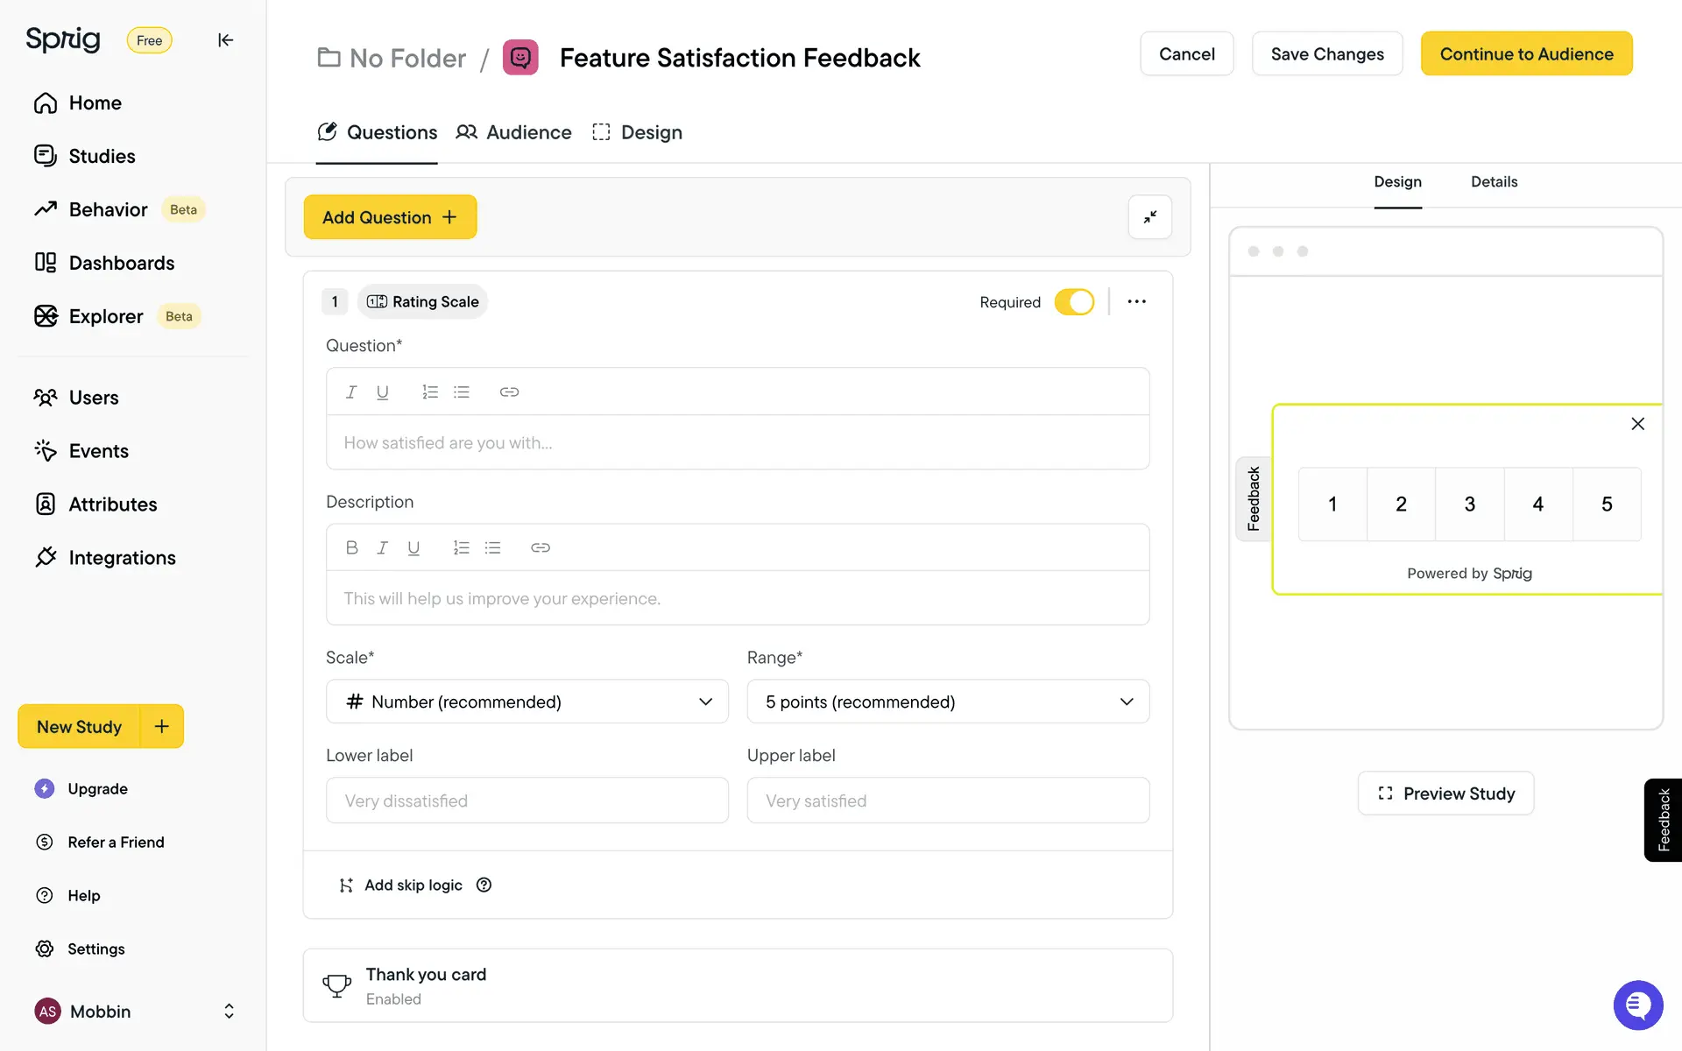Switch to the Audience tab
Screen dimensions: 1682x1051
[514, 132]
